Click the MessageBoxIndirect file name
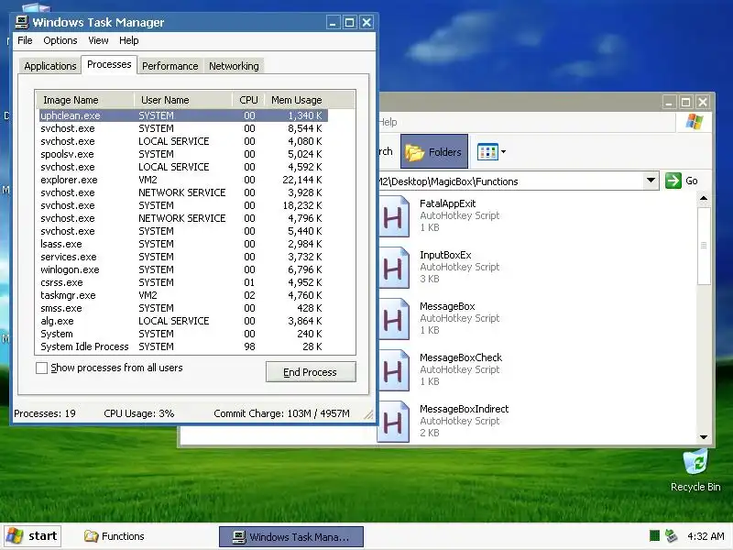Screen dimensions: 733x550 coord(464,409)
